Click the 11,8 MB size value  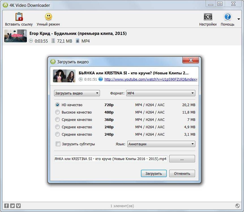(189, 112)
